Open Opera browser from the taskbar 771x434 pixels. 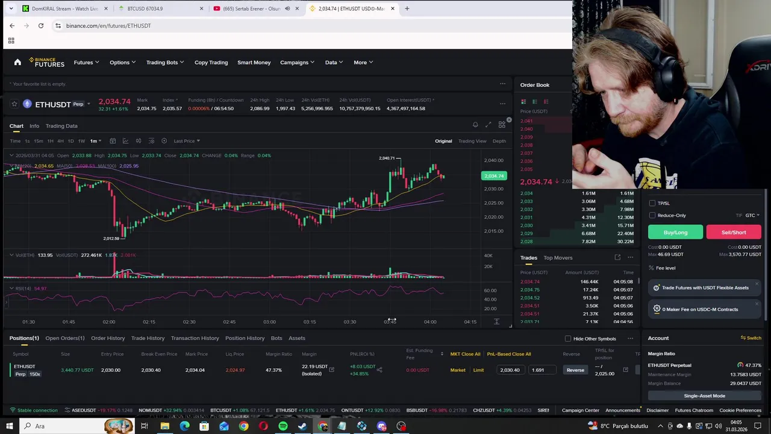pos(263,426)
